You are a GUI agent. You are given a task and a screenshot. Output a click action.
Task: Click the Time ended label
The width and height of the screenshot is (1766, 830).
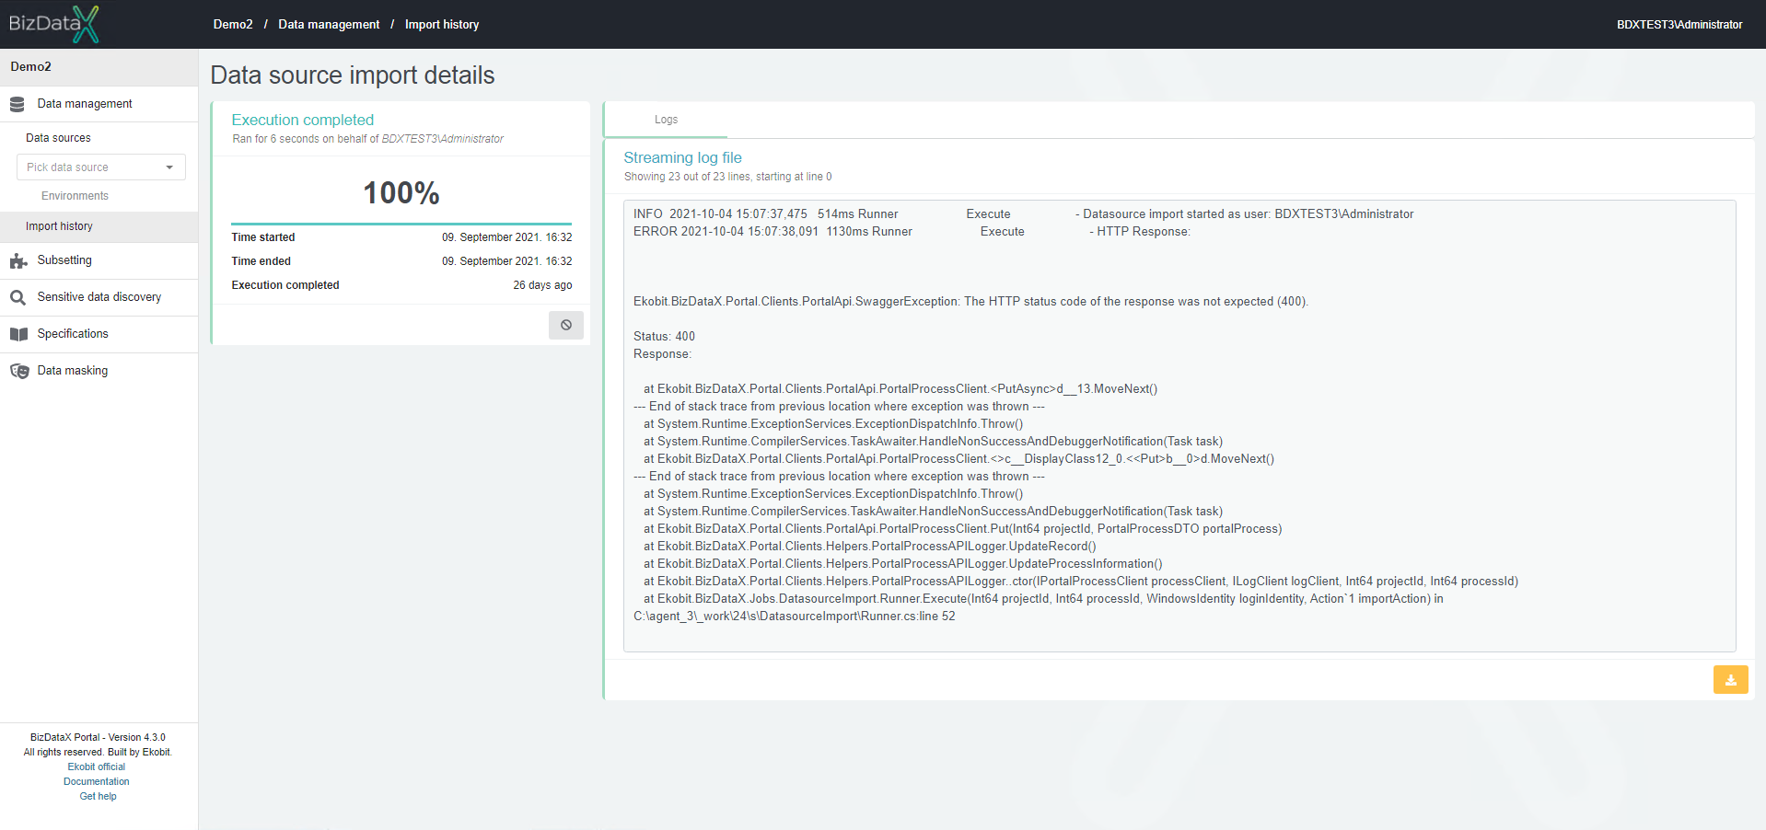pos(261,261)
